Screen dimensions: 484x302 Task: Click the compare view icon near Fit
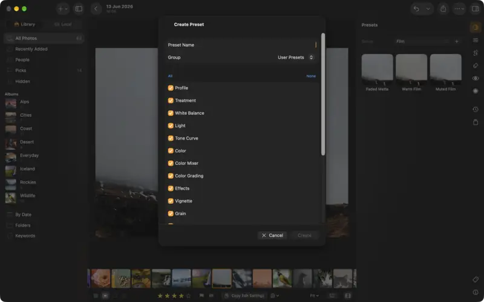[332, 295]
